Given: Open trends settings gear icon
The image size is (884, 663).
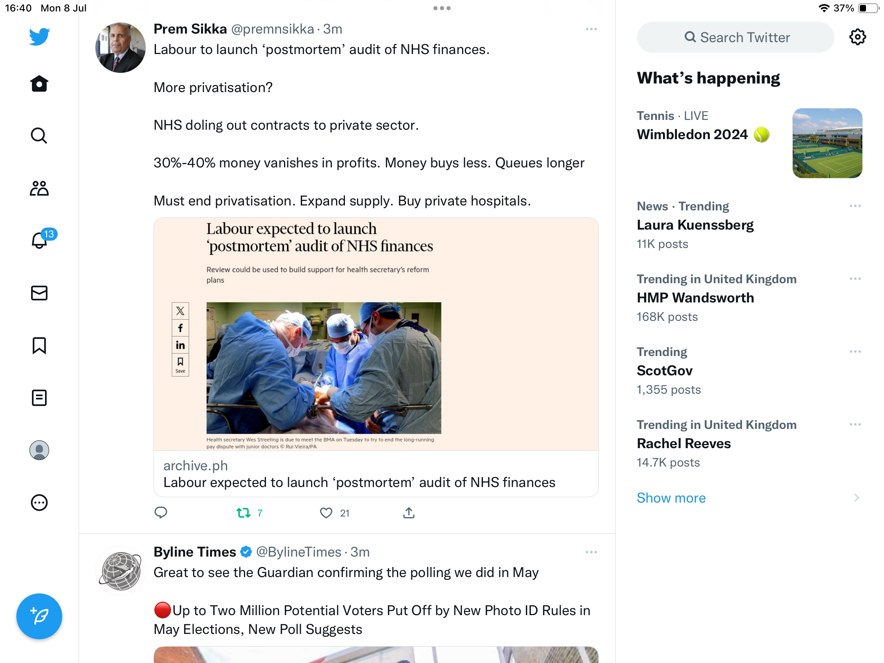Looking at the screenshot, I should tap(857, 37).
